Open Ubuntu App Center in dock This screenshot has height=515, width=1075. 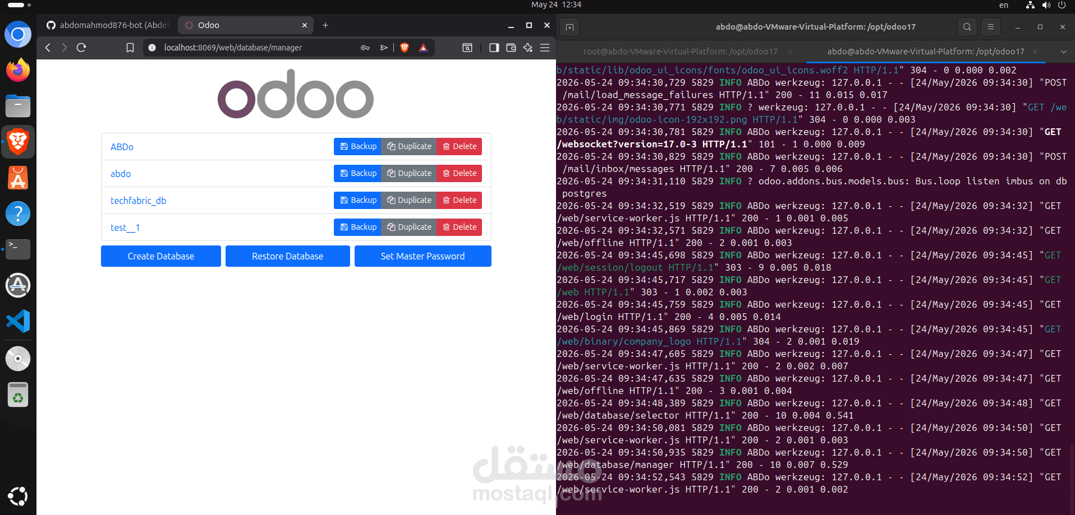tap(18, 178)
